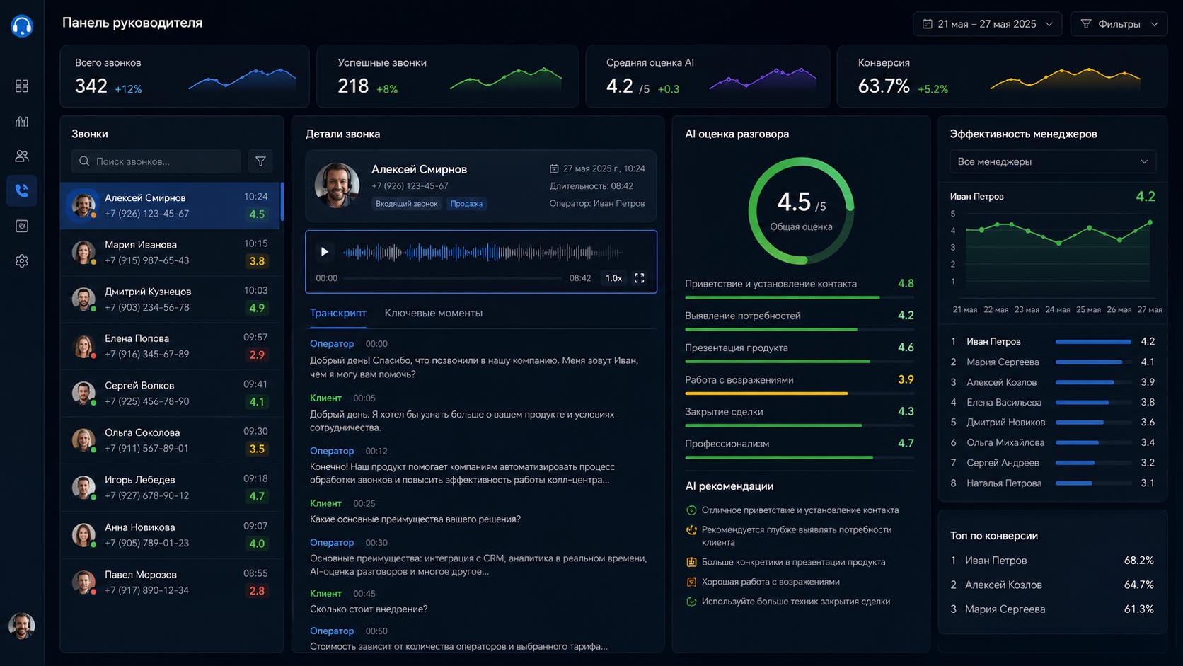Screen dimensions: 1183x666
Task: Select the Павел Морозов call
Action: (x=171, y=582)
